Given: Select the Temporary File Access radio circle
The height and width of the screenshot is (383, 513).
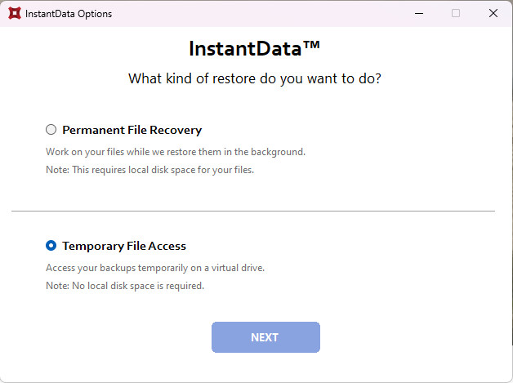Looking at the screenshot, I should pos(51,246).
